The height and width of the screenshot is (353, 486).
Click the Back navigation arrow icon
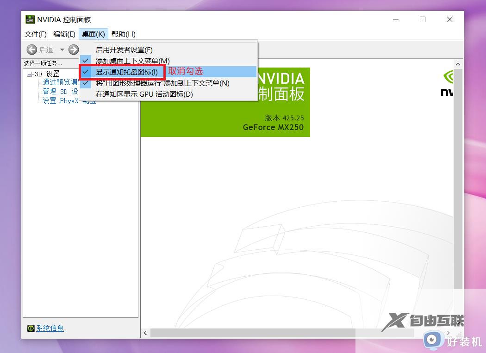point(32,49)
